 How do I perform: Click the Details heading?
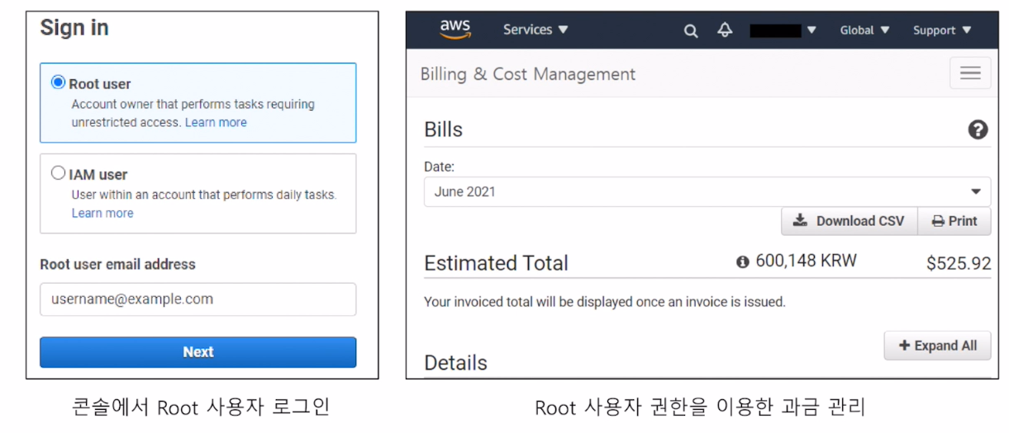click(455, 363)
